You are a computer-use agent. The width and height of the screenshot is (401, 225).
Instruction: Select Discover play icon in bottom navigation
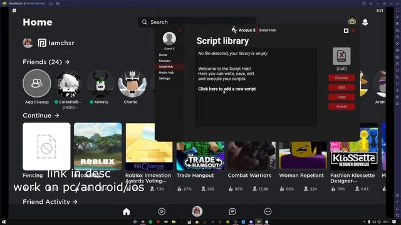(162, 211)
